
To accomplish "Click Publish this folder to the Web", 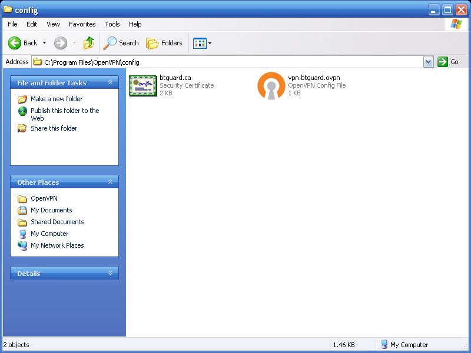I will (x=65, y=114).
